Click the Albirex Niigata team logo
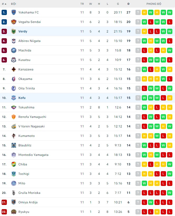Image resolution: width=175 pixels, height=216 pixels. click(14, 41)
